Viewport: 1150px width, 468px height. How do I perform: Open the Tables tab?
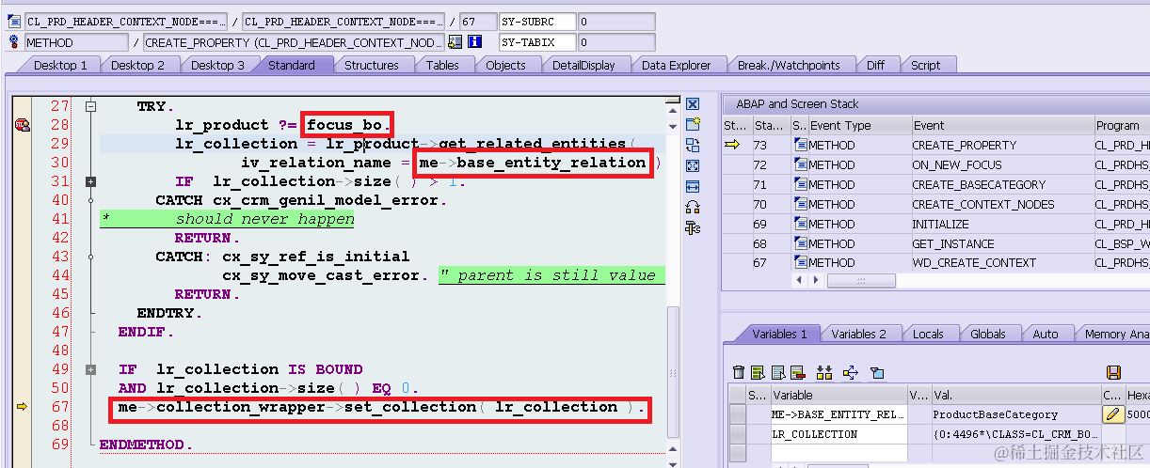(x=442, y=65)
